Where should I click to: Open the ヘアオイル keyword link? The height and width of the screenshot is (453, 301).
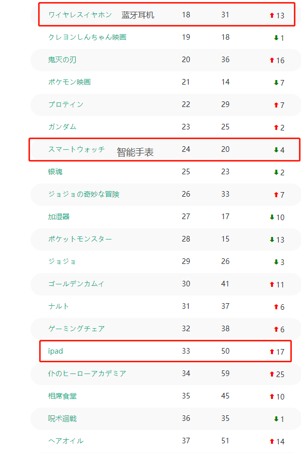tap(66, 441)
